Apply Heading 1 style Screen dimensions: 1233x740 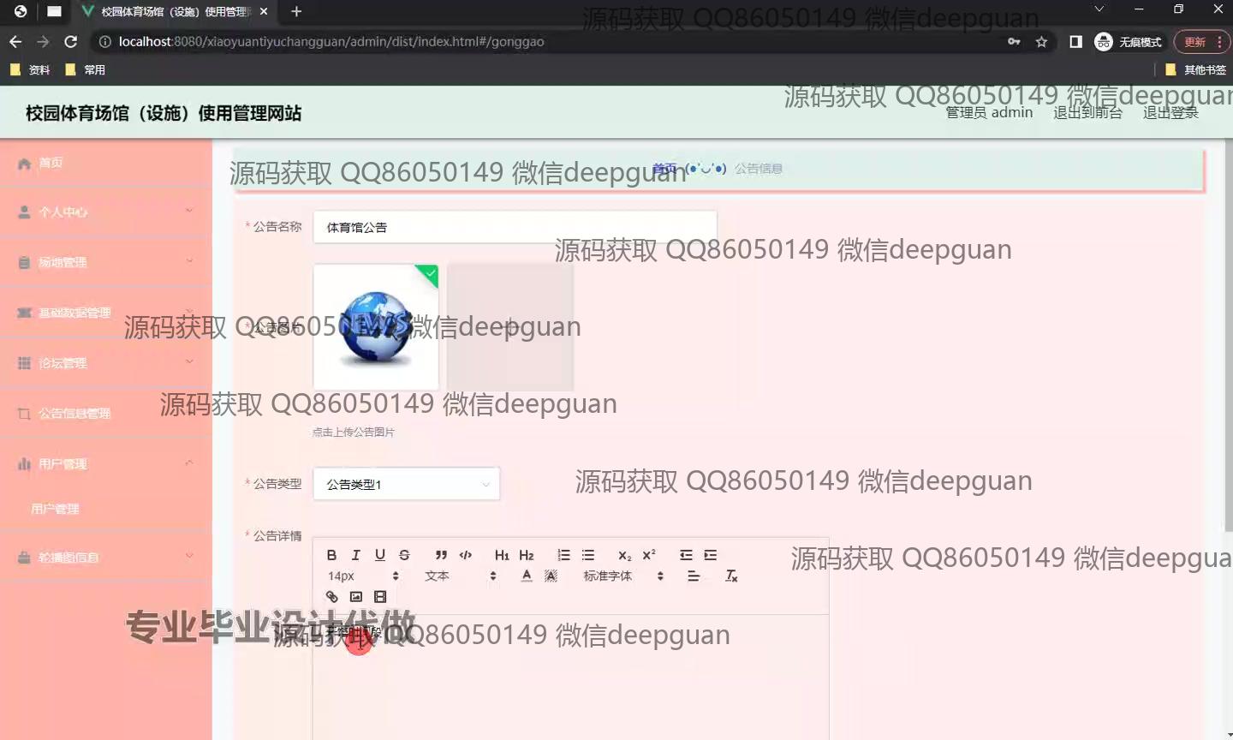point(502,555)
